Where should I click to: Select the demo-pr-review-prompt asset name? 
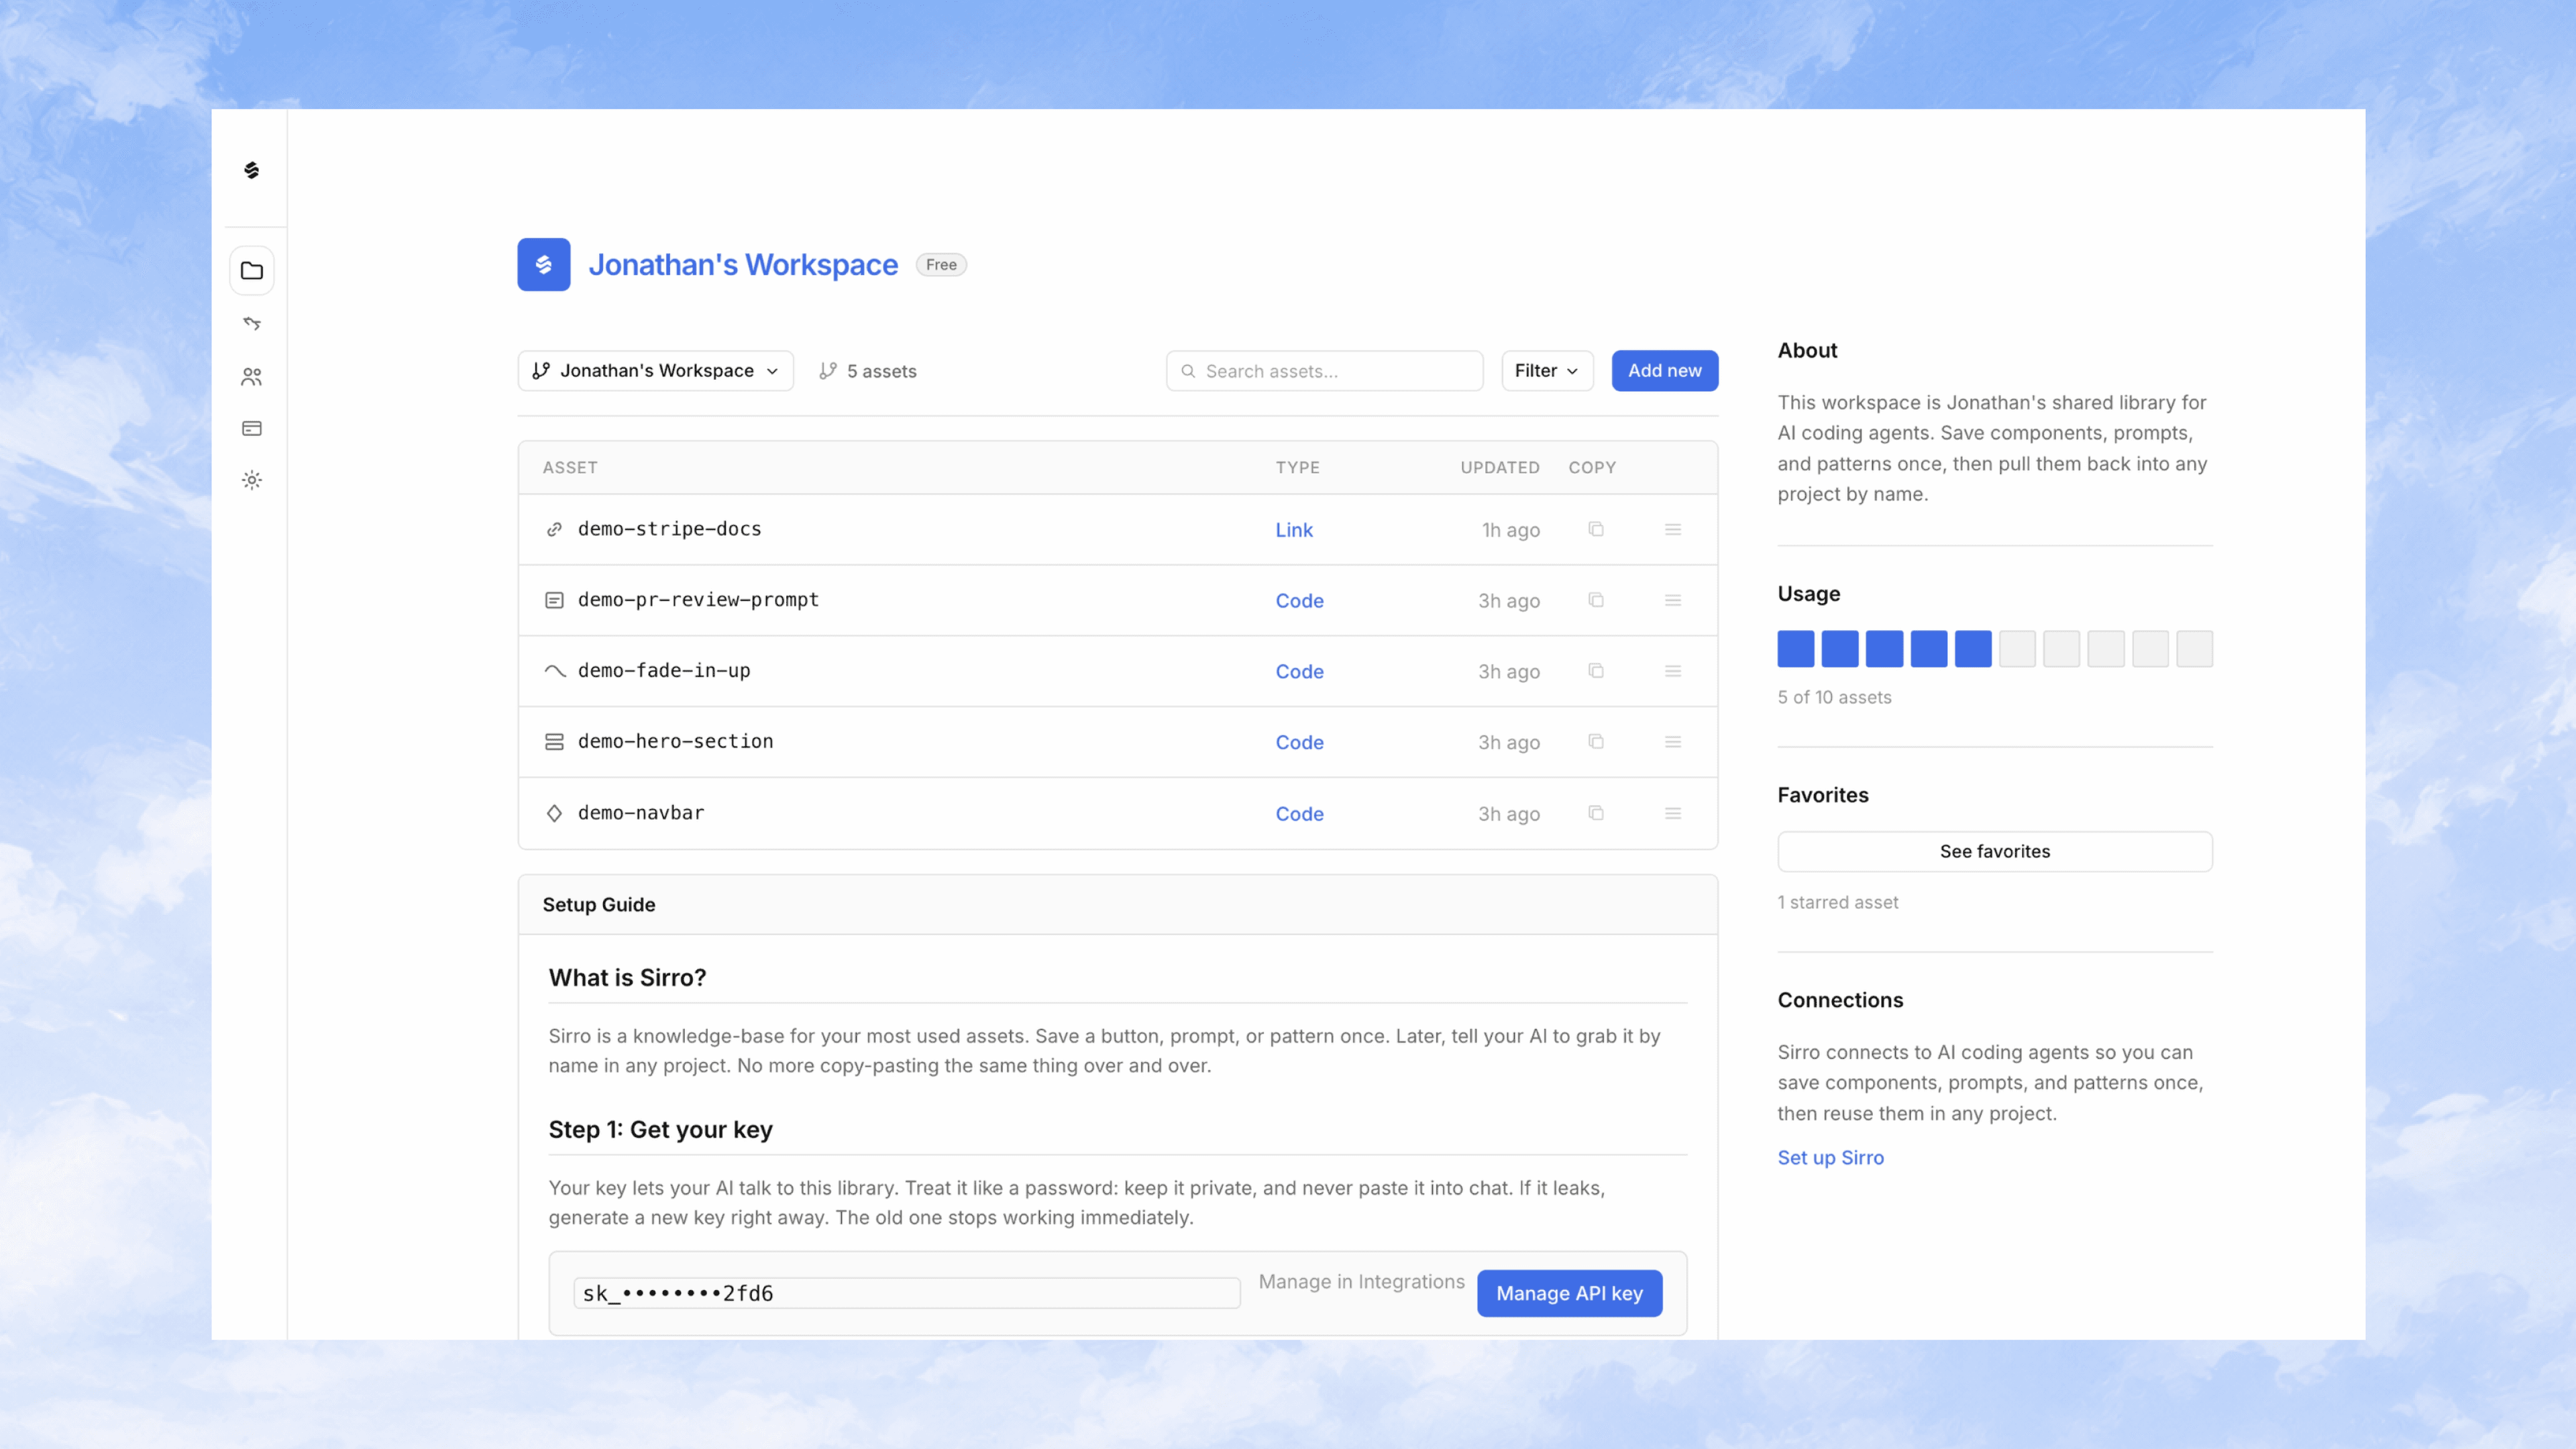[698, 600]
